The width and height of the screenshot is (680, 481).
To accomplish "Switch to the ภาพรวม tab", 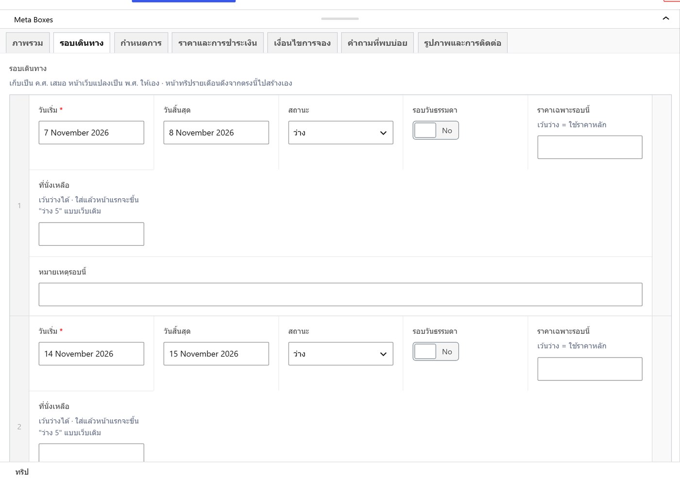I will 28,43.
